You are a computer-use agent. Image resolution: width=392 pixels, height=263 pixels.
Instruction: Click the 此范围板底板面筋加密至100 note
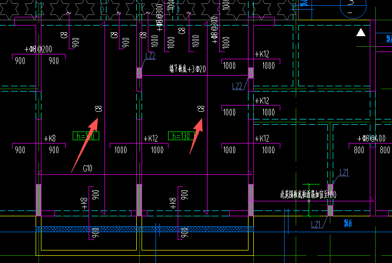point(308,194)
